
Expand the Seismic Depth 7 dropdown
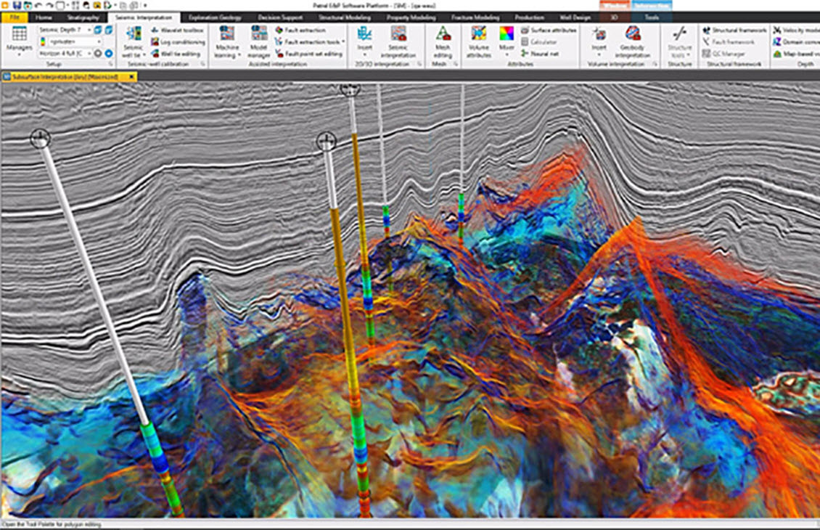pyautogui.click(x=89, y=30)
